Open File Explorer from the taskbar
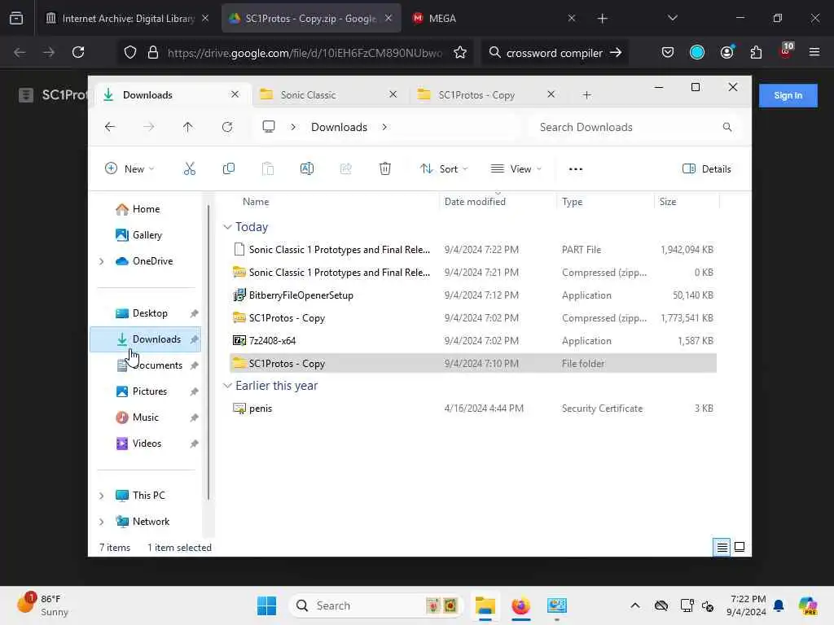The image size is (834, 625). coord(485,605)
